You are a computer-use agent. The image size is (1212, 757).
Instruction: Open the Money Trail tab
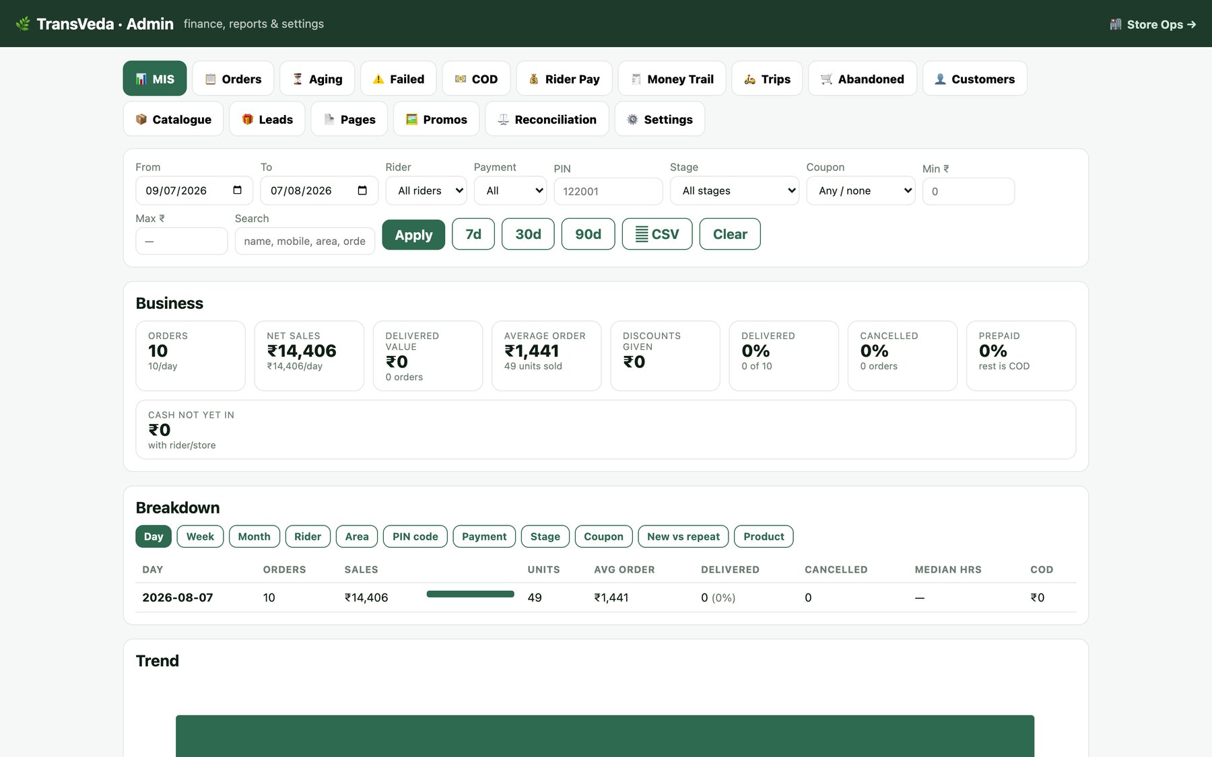[672, 79]
